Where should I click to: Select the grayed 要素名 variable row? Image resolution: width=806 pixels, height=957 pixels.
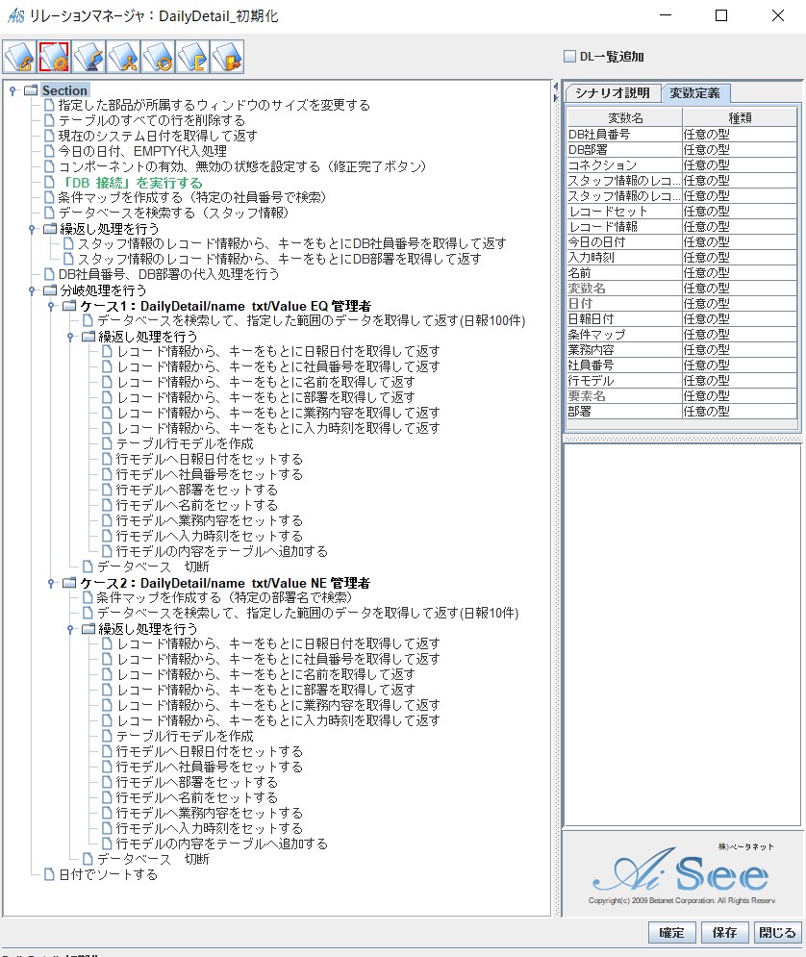[682, 396]
